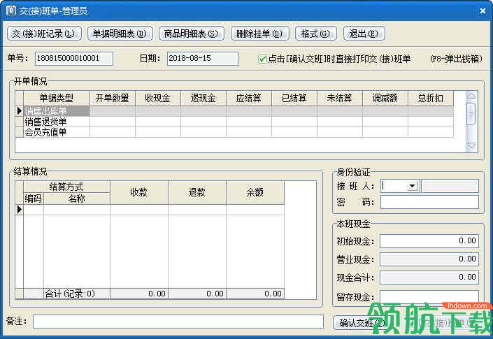Image resolution: width=493 pixels, height=339 pixels.
Task: Click the 留存现金 field
Action: tap(429, 296)
